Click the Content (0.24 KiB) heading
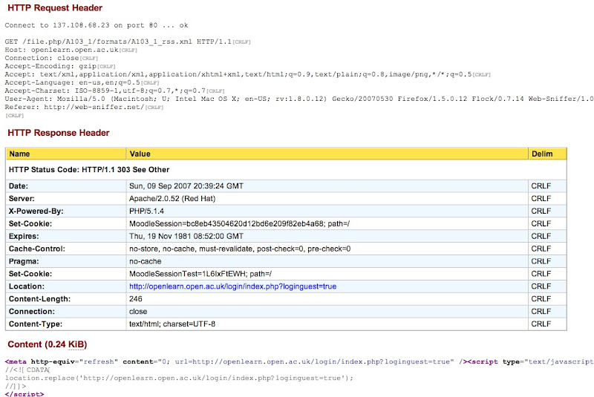This screenshot has width=594, height=397. [48, 345]
